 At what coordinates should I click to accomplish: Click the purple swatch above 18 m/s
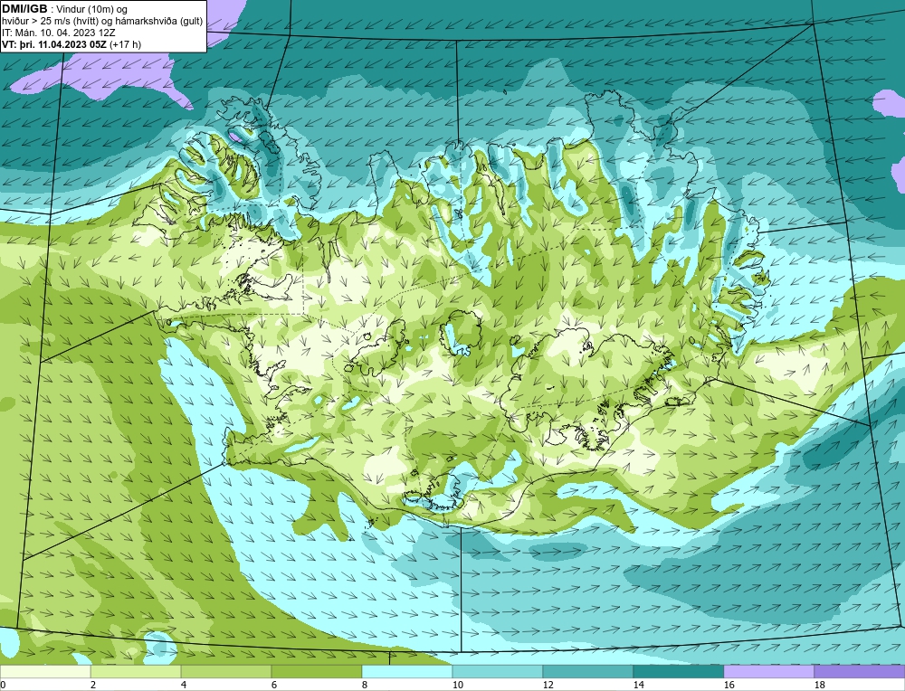point(860,671)
